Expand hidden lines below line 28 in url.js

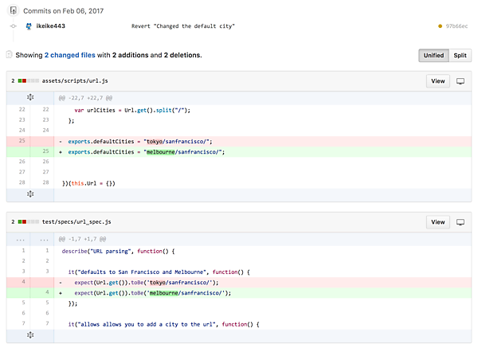click(x=30, y=194)
